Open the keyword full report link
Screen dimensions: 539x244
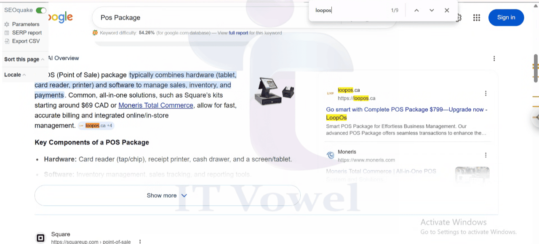pos(238,33)
